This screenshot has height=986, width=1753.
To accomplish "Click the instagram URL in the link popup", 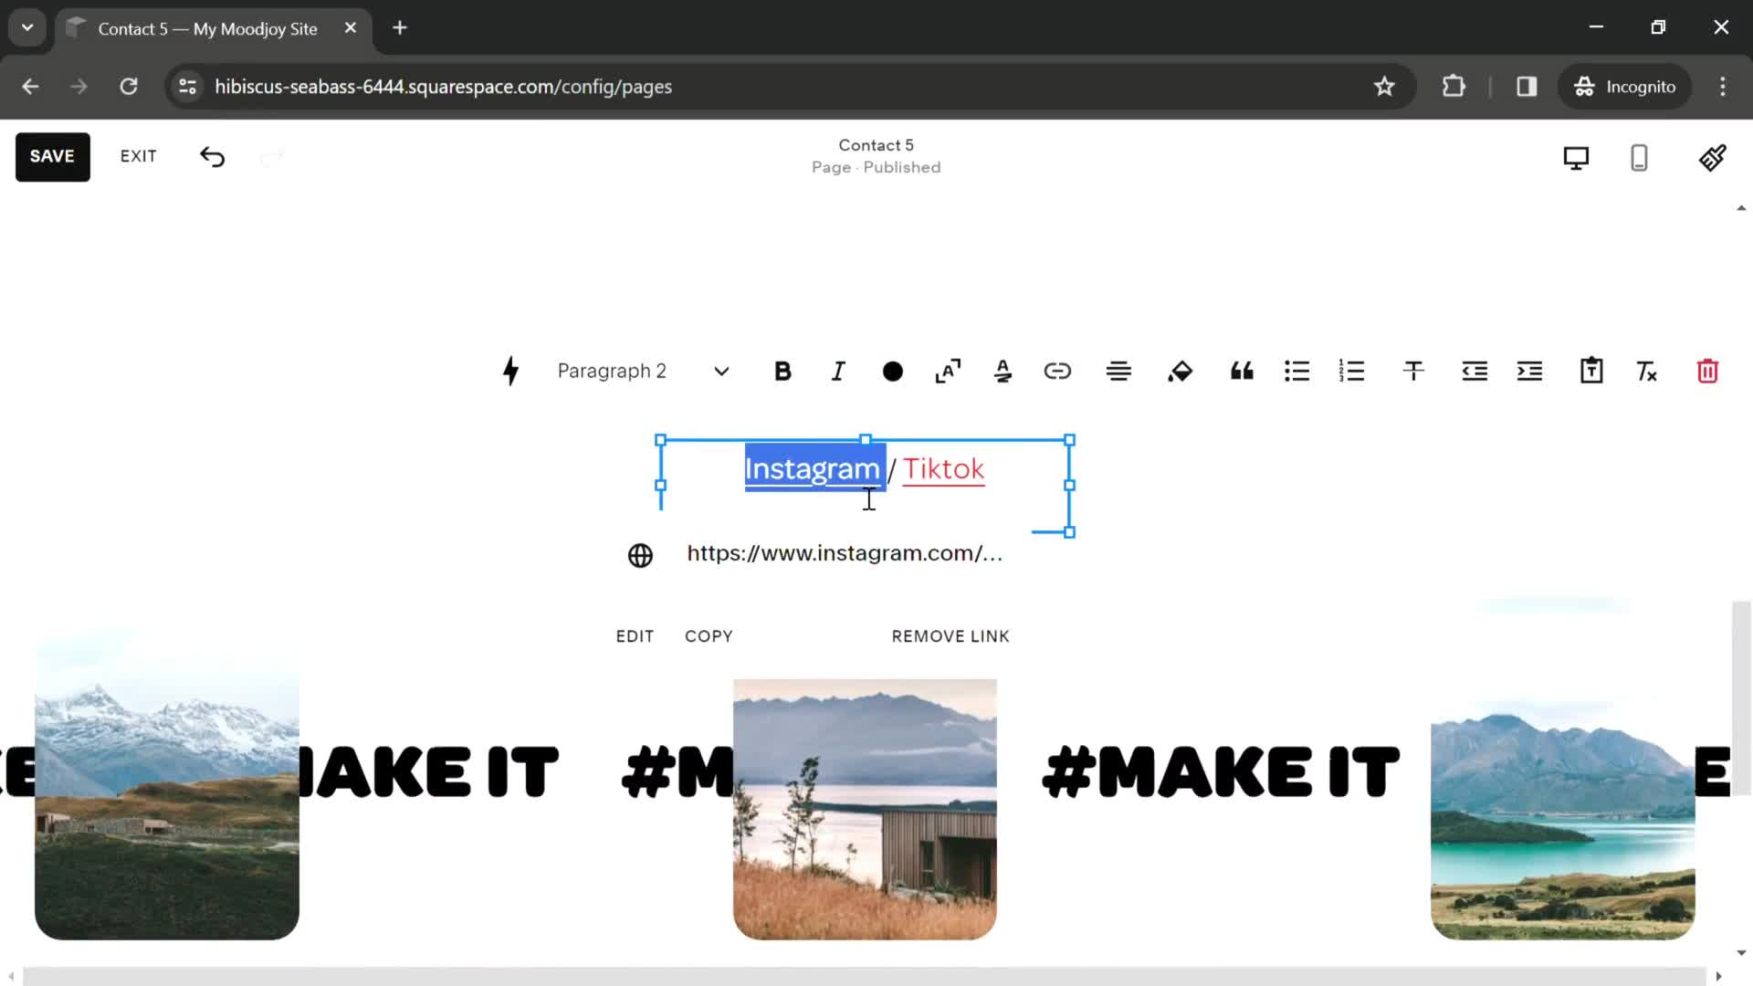I will (845, 553).
